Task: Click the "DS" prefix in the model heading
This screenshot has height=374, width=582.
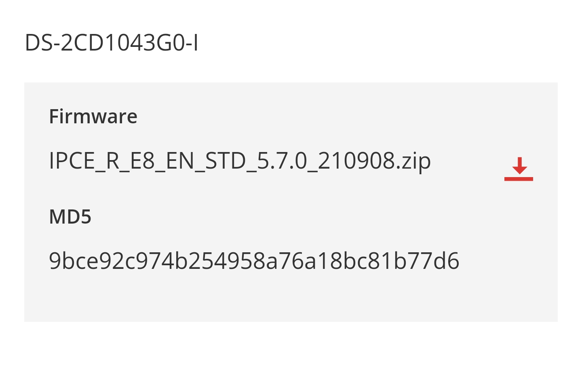Action: point(39,43)
